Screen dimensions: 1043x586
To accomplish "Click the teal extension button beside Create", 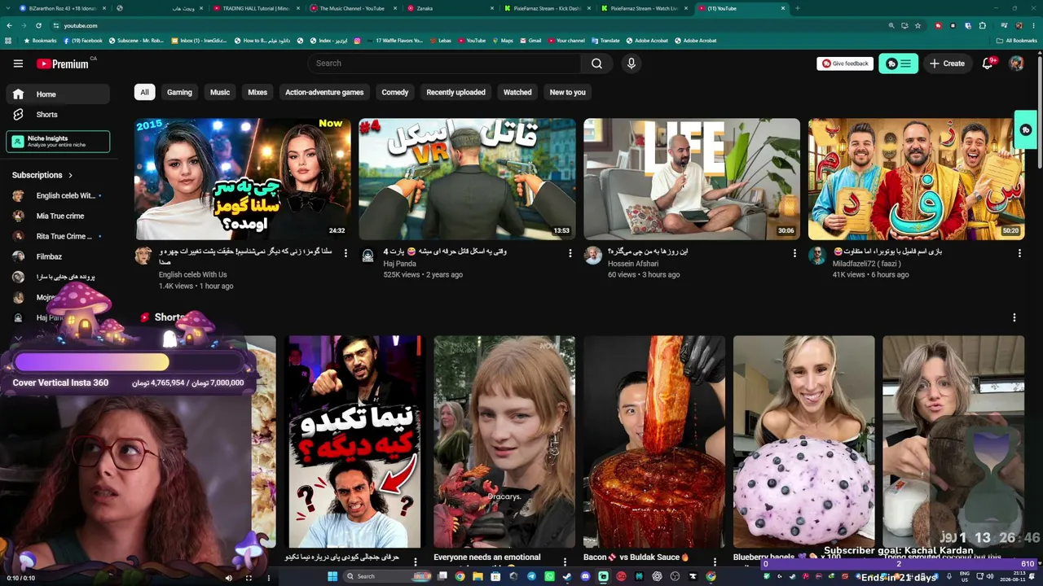I will pyautogui.click(x=898, y=63).
